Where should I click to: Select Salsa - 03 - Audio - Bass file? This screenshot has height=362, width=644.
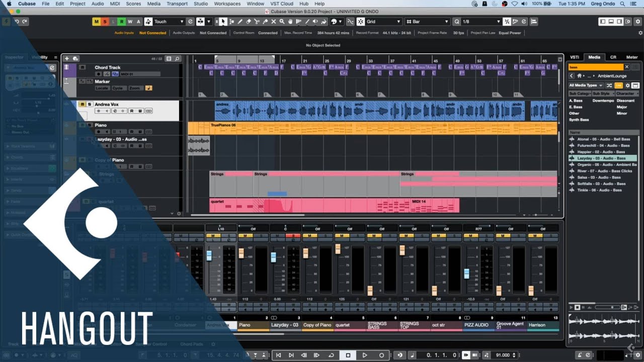(599, 177)
